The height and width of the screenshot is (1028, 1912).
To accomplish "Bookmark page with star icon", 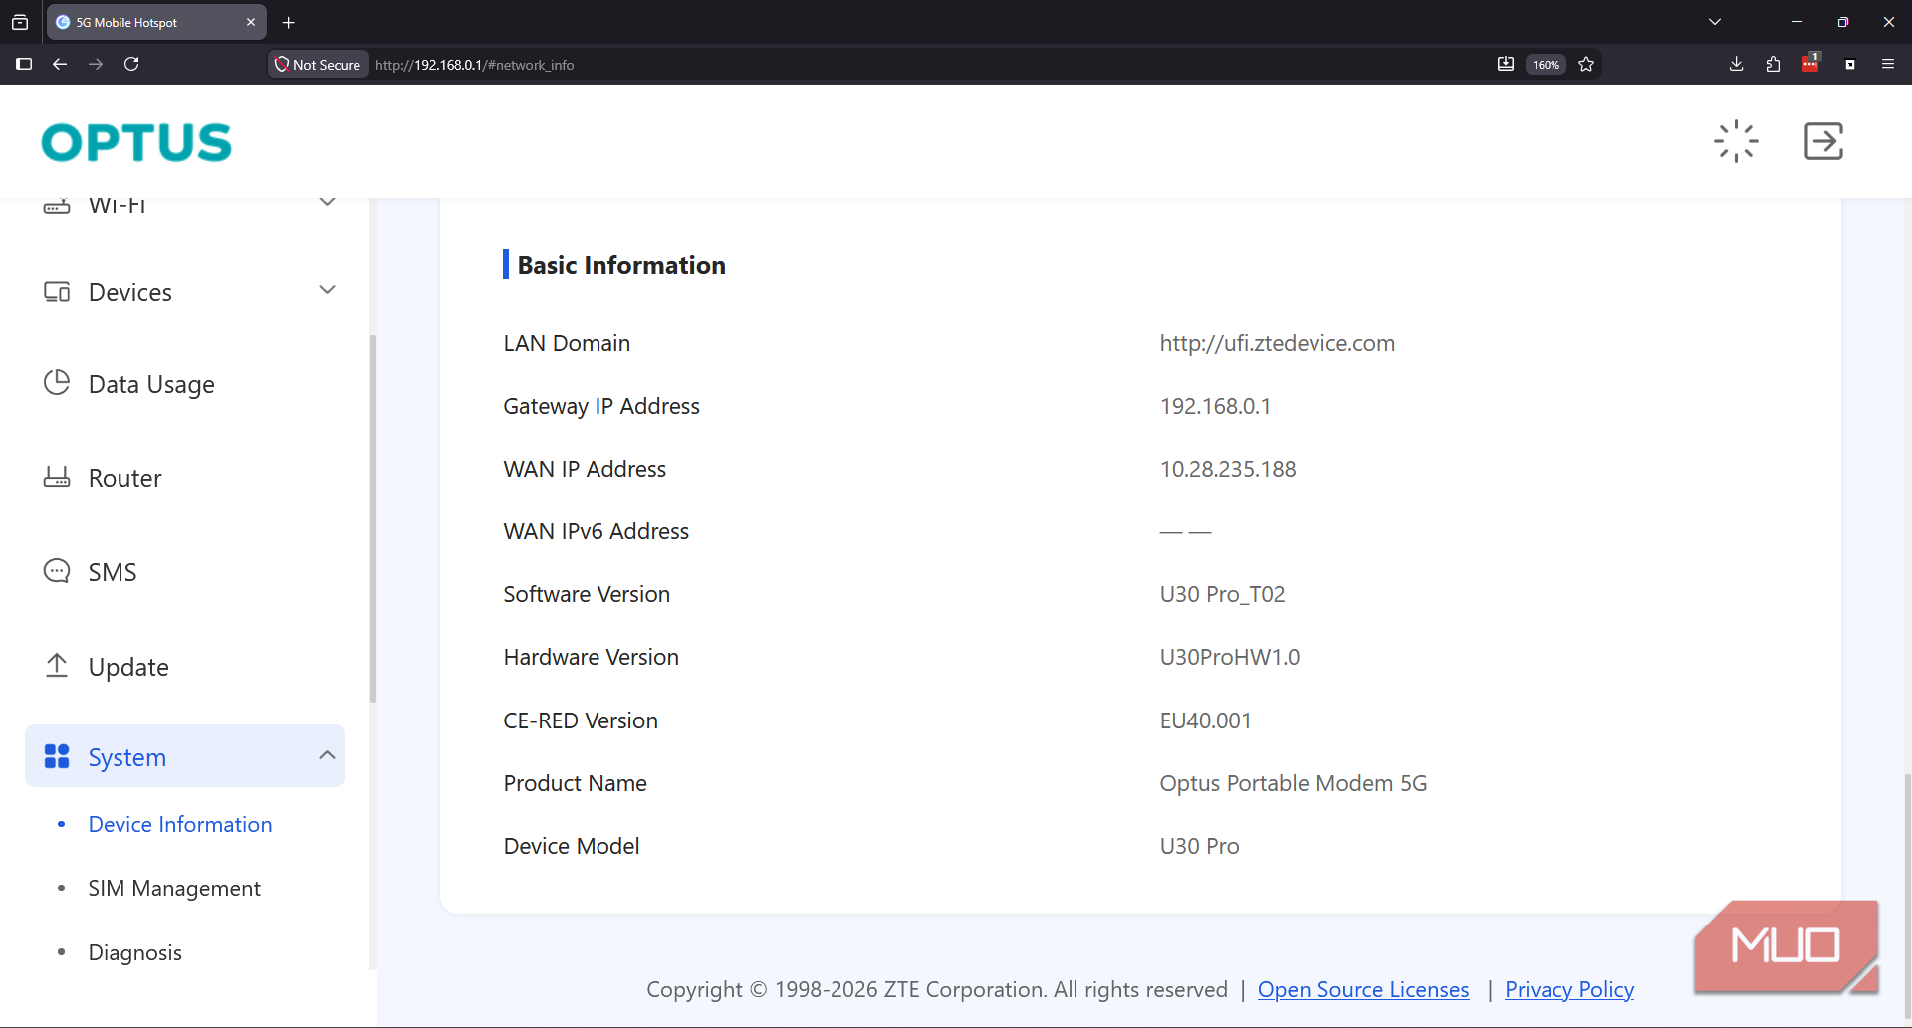I will point(1586,64).
